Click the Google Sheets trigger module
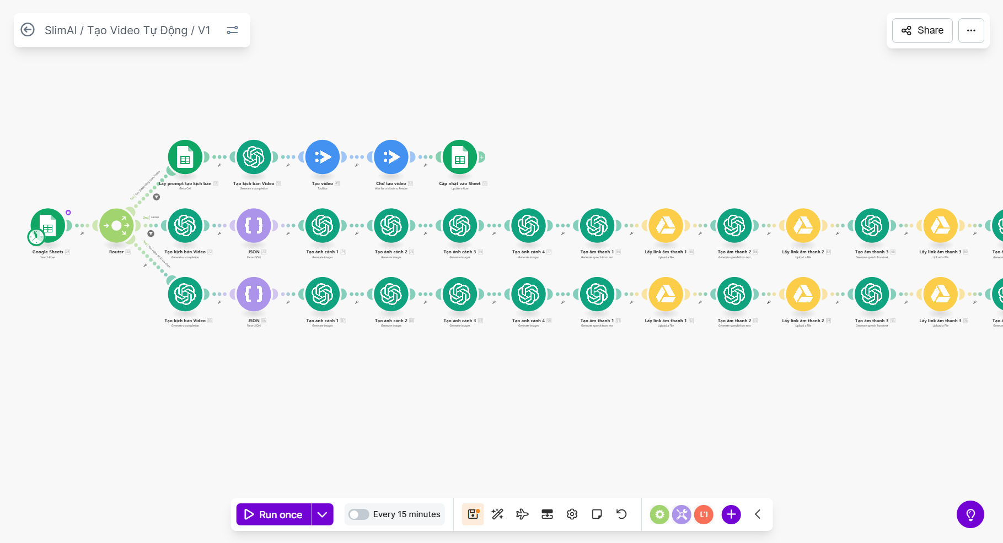Screen dimensions: 1003x543 [x=48, y=226]
